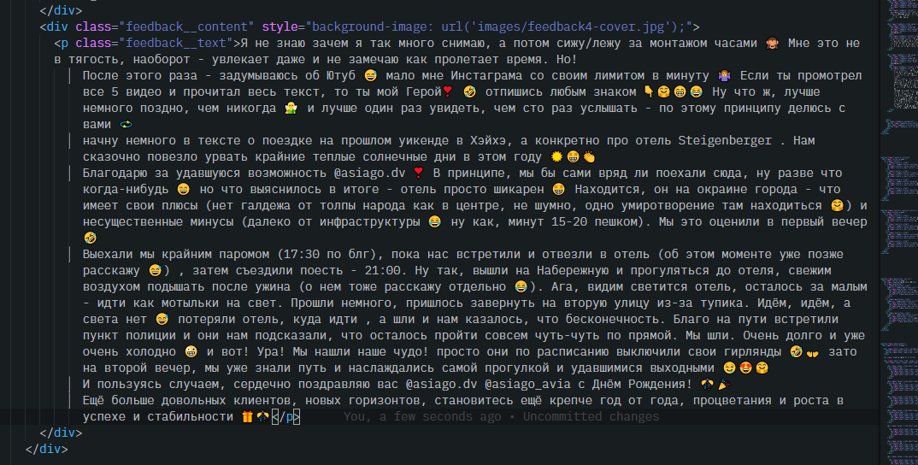918x465 pixels.
Task: Click the "feedback__text" class value
Action: pyautogui.click(x=175, y=44)
